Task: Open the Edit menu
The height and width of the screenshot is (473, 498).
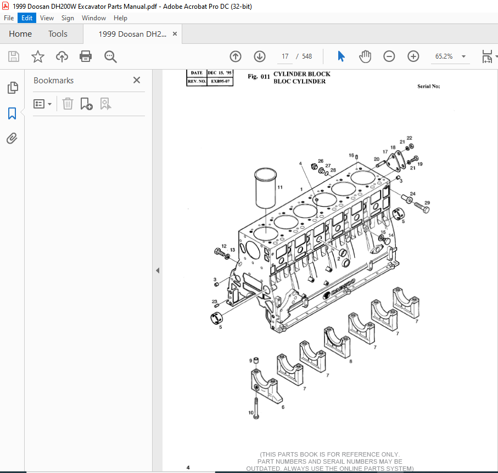Action: [27, 18]
